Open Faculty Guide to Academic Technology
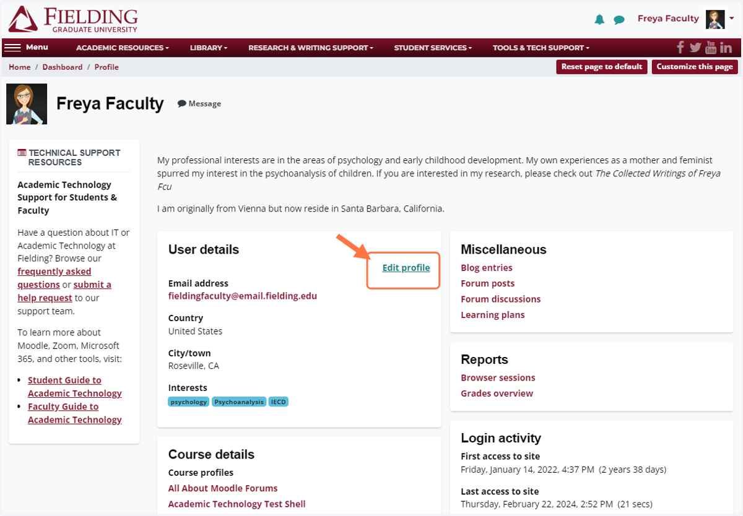Viewport: 743px width, 516px height. pyautogui.click(x=75, y=413)
